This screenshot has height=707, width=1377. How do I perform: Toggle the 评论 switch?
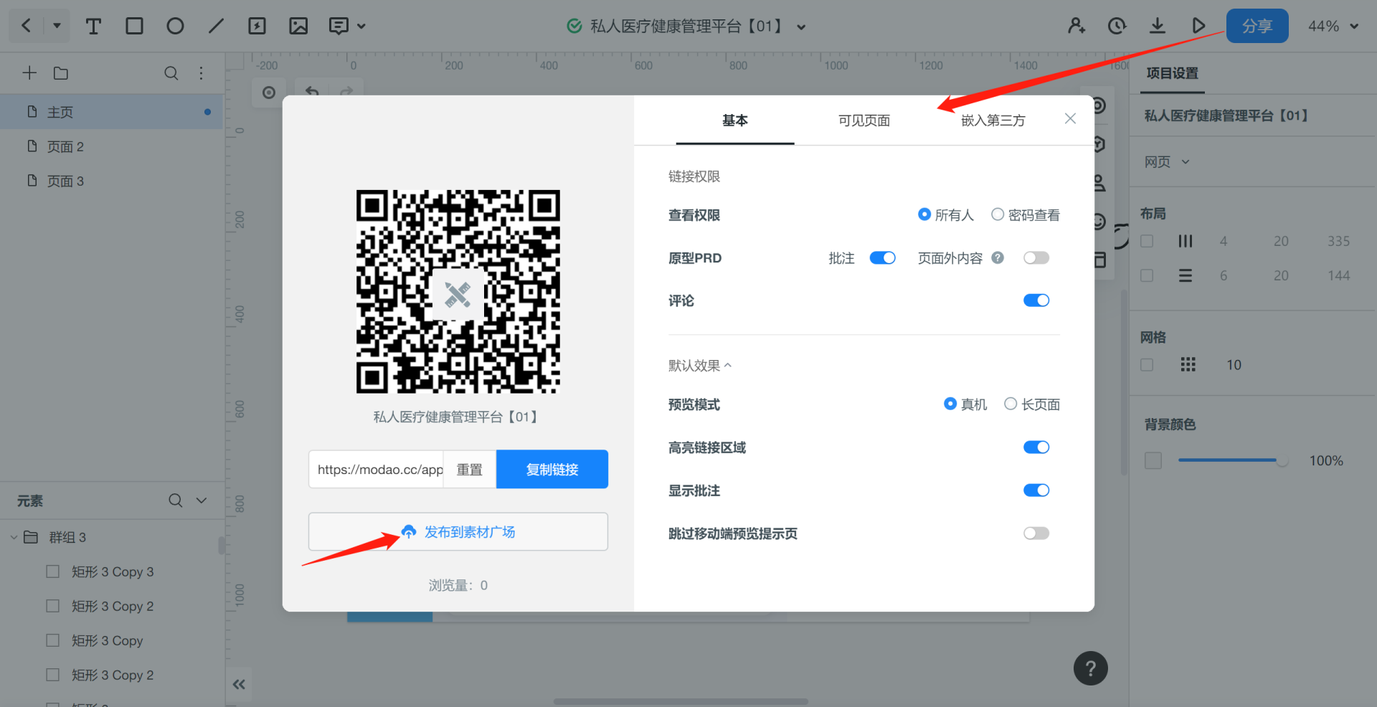[x=1036, y=300]
